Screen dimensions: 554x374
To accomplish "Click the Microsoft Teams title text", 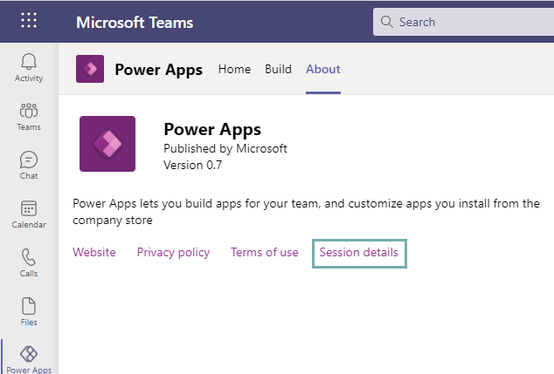I will 135,22.
